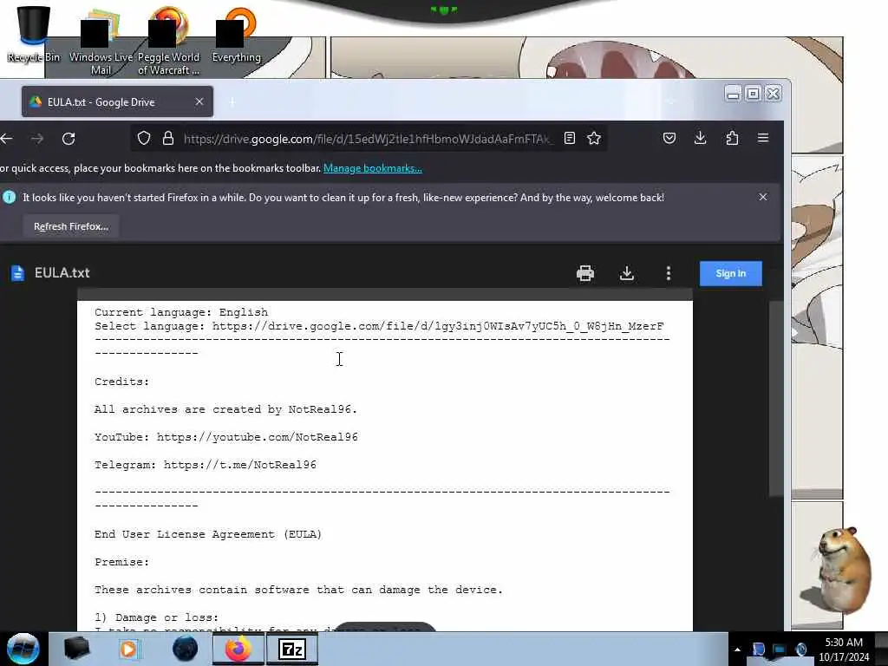The image size is (888, 666).
Task: Click the Sign in button
Action: coord(730,273)
